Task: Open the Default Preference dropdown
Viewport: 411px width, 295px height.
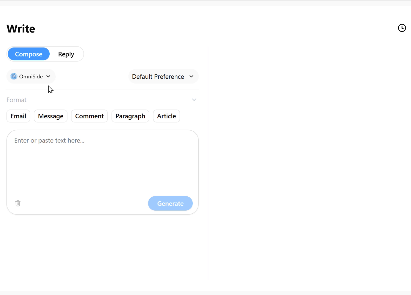Action: 158,76
